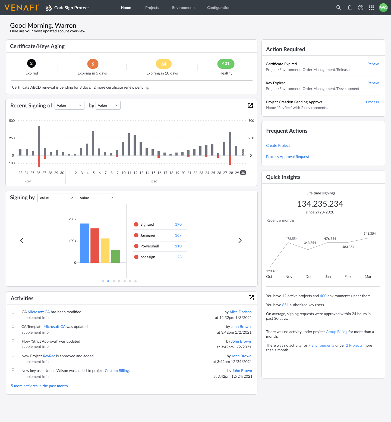Select the fourth carousel pagination dot
The width and height of the screenshot is (391, 422).
coord(119,281)
